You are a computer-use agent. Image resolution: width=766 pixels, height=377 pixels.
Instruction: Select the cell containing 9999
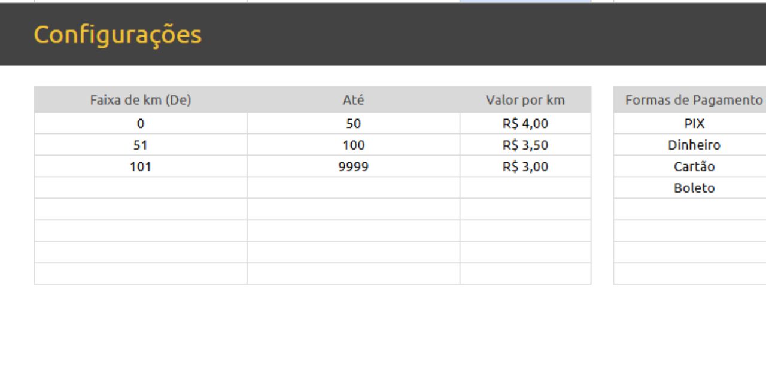tap(353, 167)
